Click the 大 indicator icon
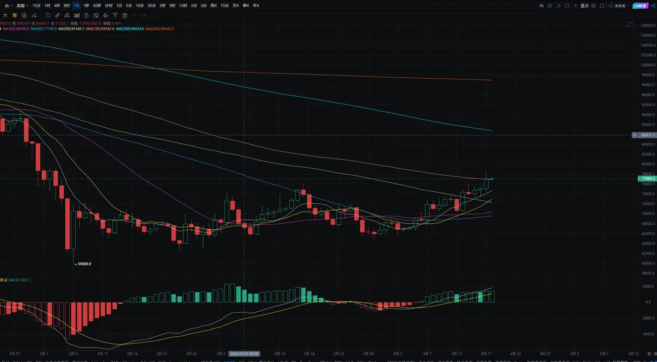Screen dimensions: 657x362 pos(5,15)
